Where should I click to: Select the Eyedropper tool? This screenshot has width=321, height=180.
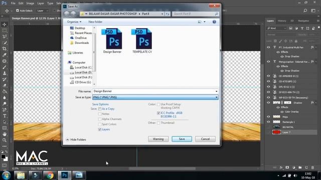click(x=5, y=55)
